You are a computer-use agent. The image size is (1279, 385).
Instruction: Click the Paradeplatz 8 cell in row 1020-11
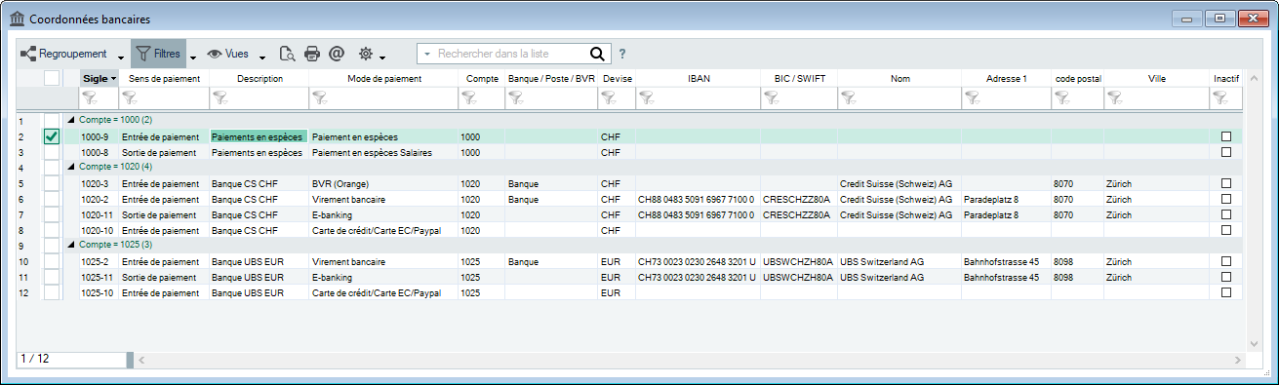tap(1006, 214)
